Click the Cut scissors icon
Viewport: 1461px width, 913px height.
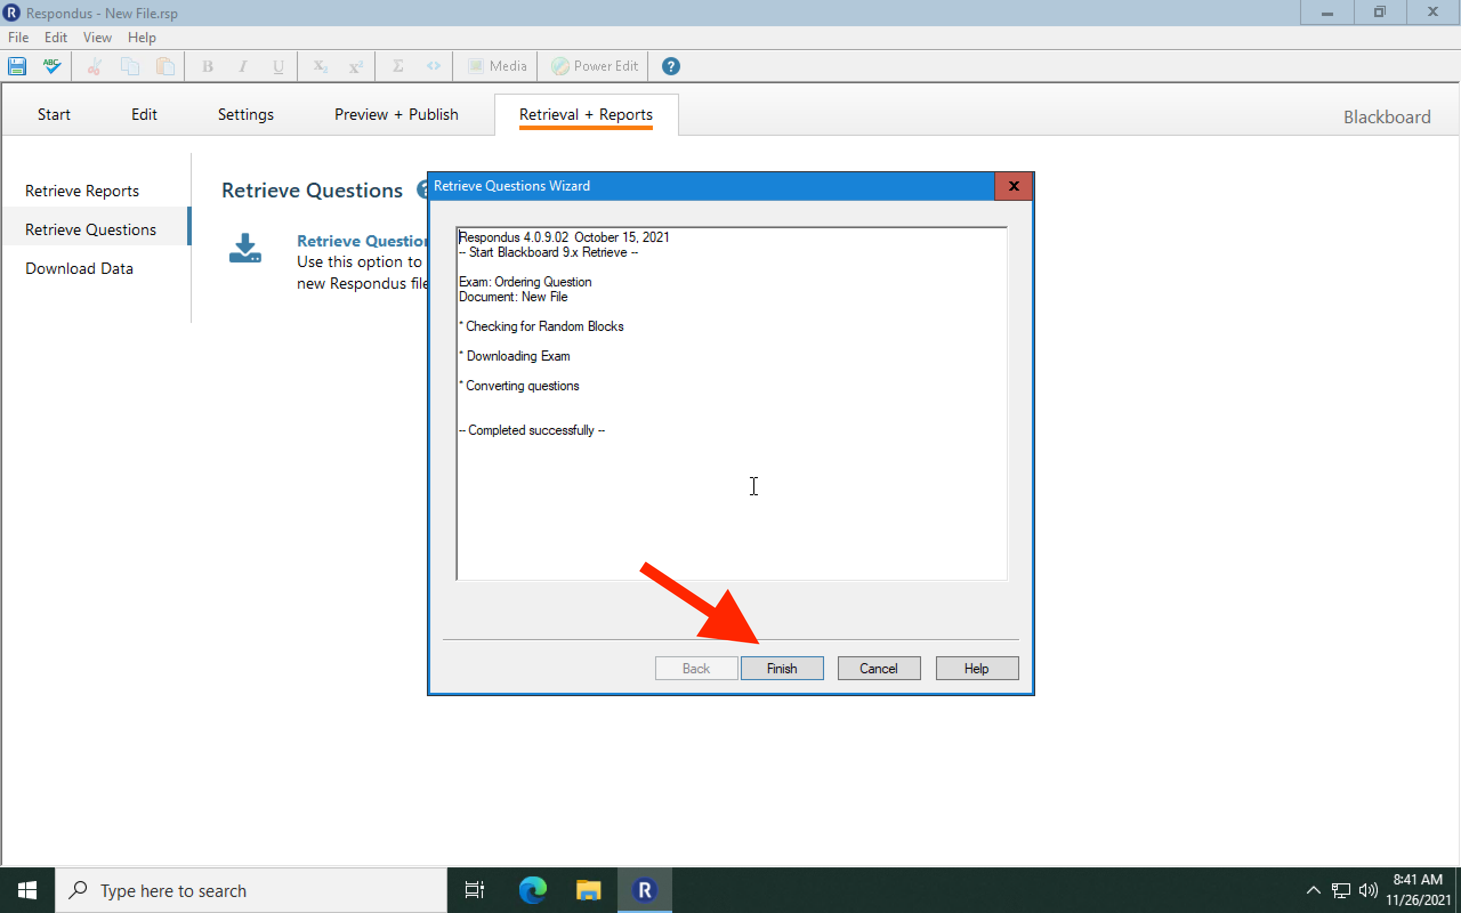(x=94, y=66)
